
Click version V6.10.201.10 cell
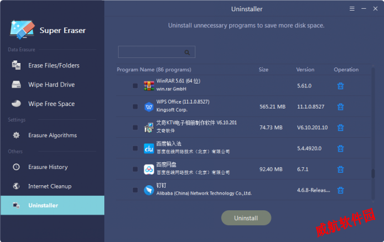click(x=312, y=127)
